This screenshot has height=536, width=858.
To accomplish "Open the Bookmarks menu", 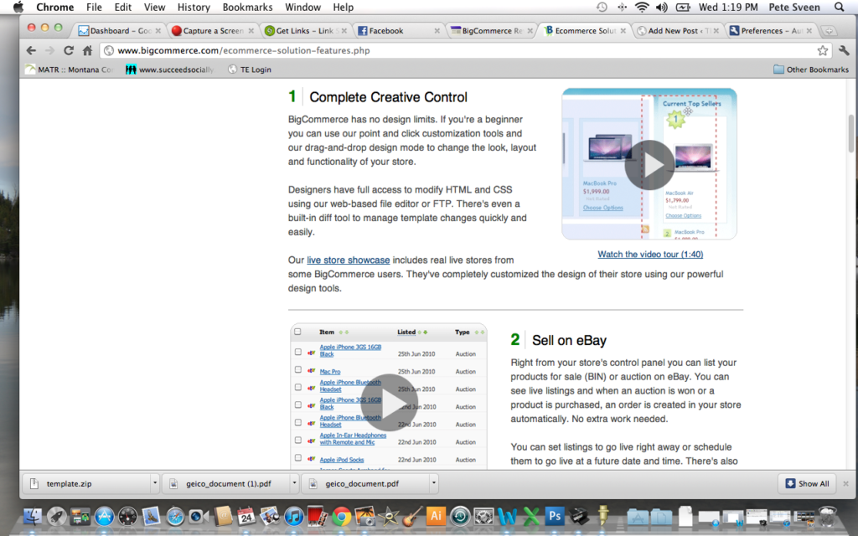I will 247,7.
